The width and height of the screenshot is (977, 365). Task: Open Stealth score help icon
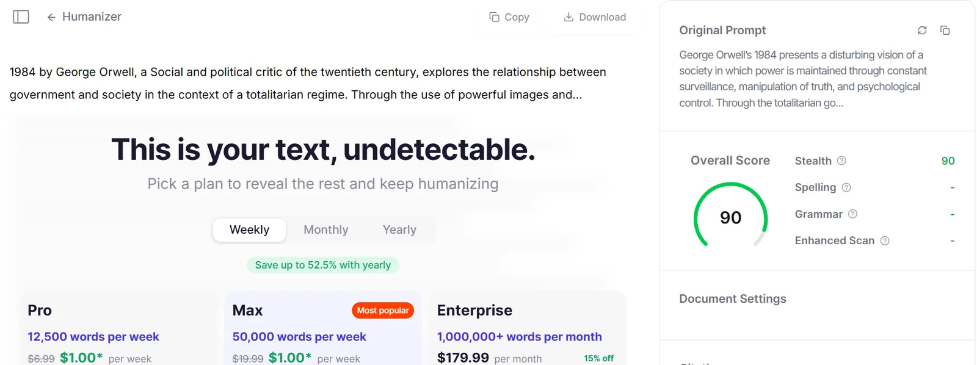point(841,161)
